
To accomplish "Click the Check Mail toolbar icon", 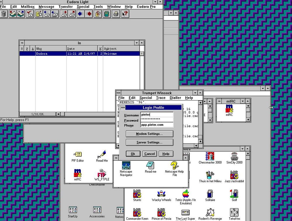I will (30, 14).
